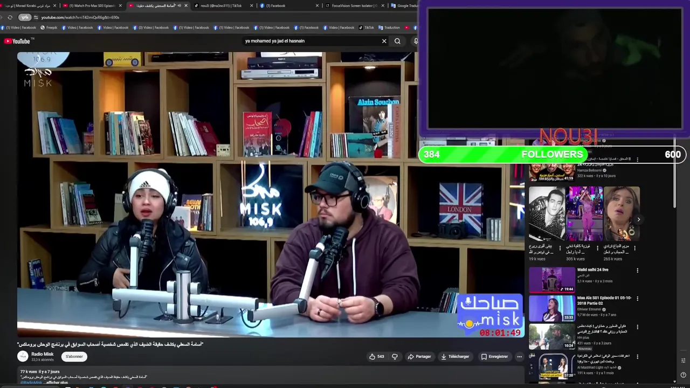Switch to nou3i TikTok tab

(x=223, y=5)
